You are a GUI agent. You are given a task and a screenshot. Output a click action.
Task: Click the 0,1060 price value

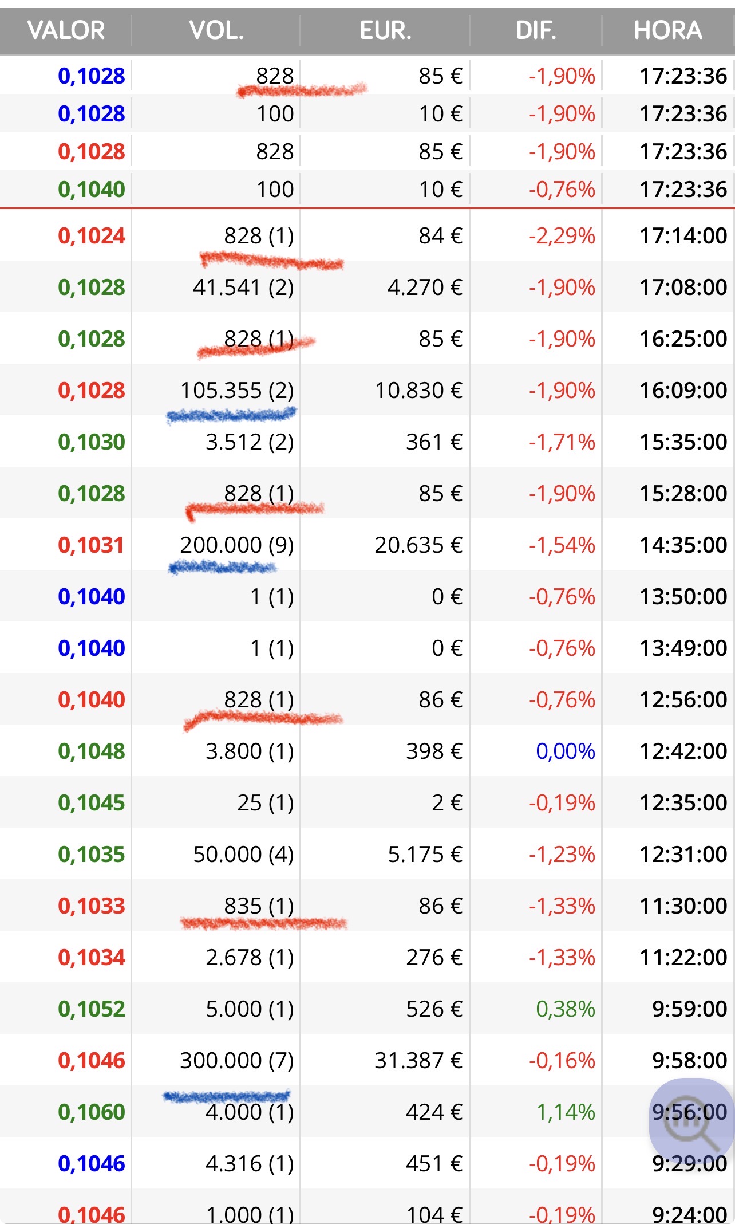(x=92, y=1112)
